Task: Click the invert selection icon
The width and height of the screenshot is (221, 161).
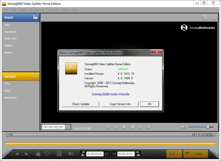Action: 59,154
